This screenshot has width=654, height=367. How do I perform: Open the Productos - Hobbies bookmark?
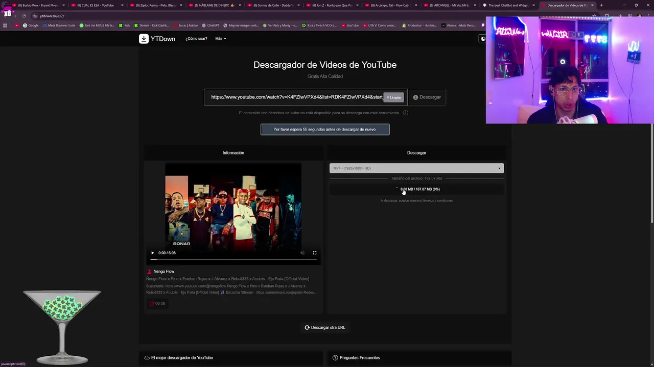419,25
